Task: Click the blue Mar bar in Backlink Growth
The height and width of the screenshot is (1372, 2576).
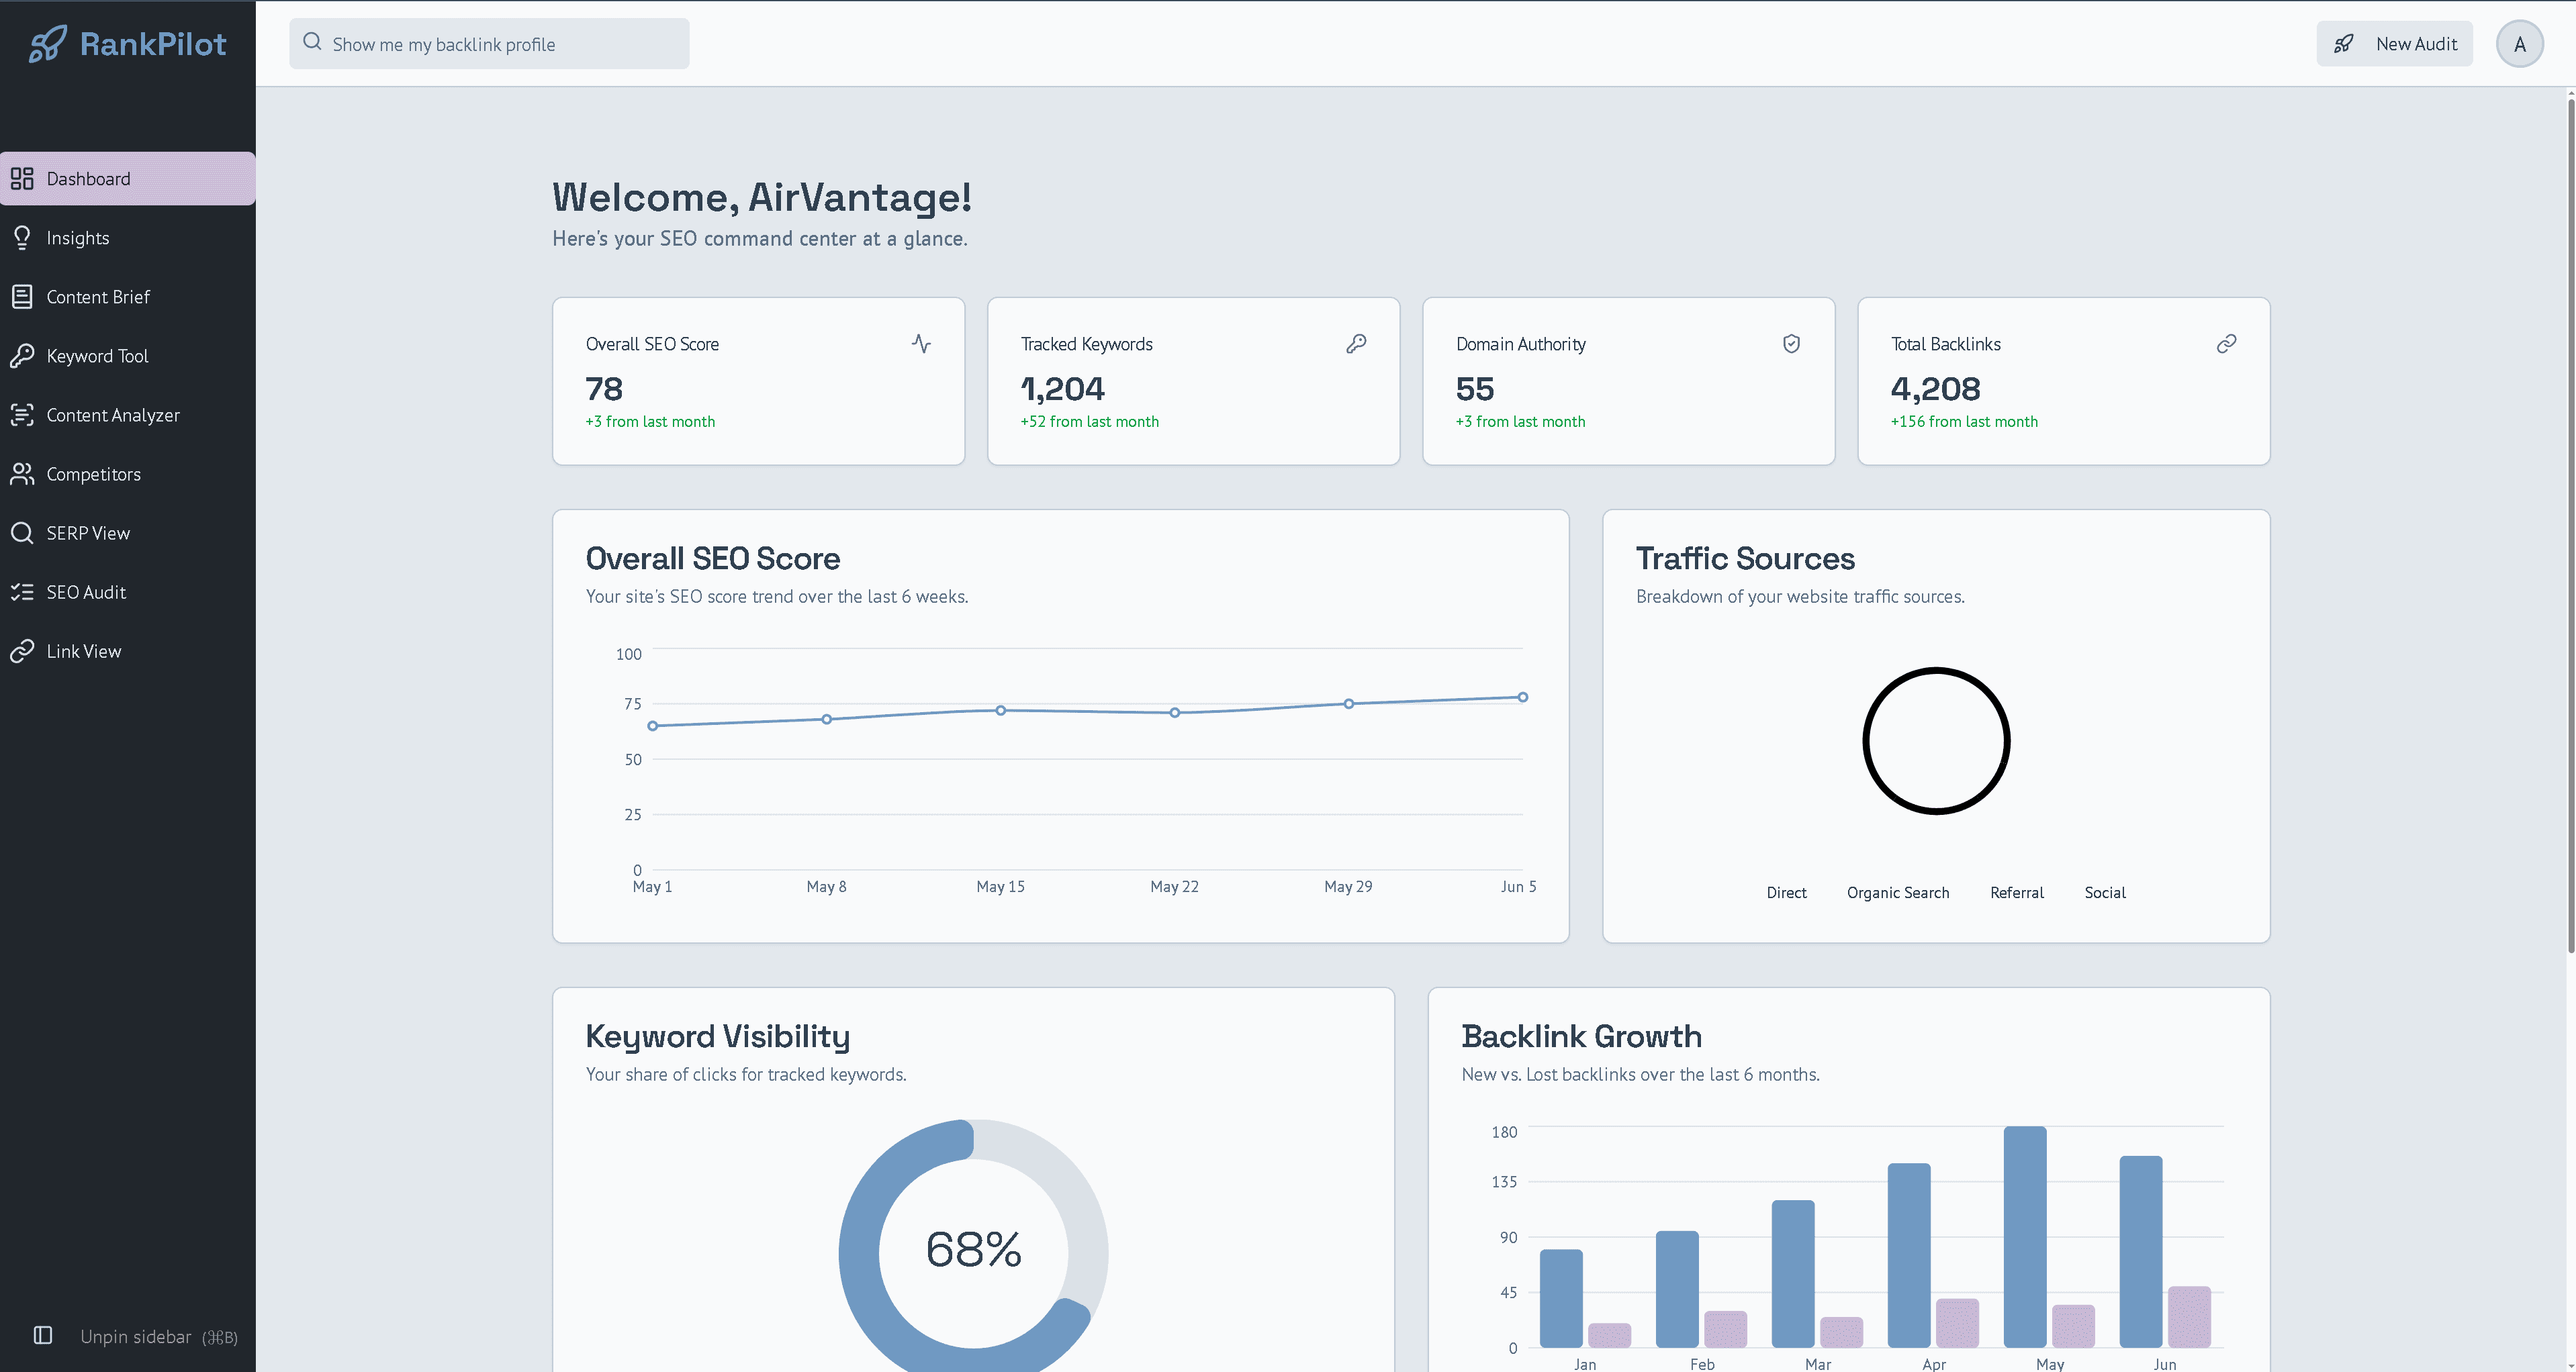Action: tap(1793, 1274)
